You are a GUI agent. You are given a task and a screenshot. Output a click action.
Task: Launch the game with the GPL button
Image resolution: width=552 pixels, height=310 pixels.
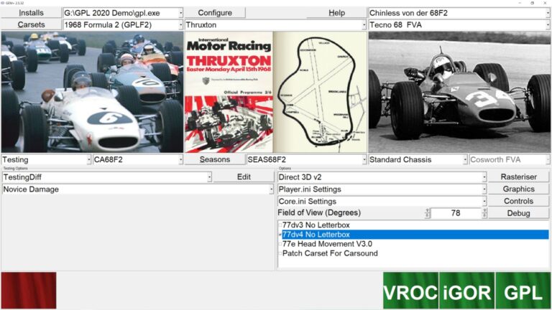tap(523, 291)
